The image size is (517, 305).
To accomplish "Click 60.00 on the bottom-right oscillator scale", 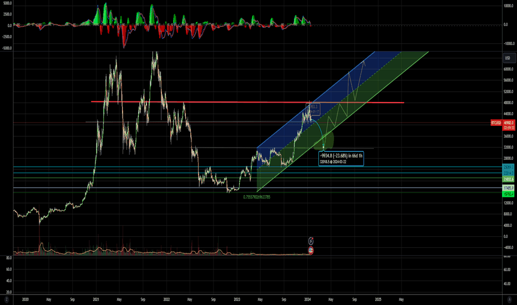I will click(507, 270).
